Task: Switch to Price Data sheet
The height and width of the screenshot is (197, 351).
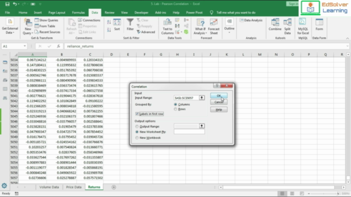Action: [73, 187]
